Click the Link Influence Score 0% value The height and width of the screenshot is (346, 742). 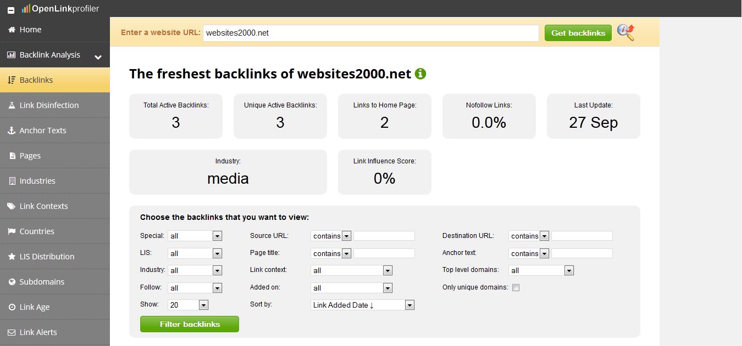tap(385, 178)
